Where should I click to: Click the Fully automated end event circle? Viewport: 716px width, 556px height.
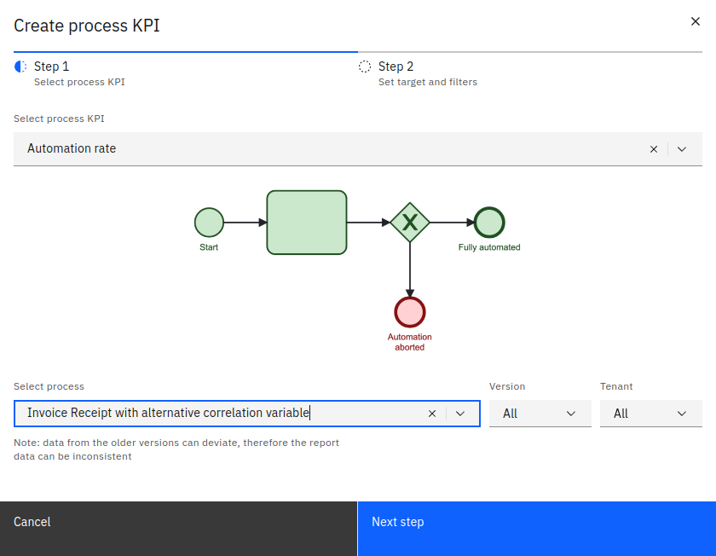click(x=488, y=222)
